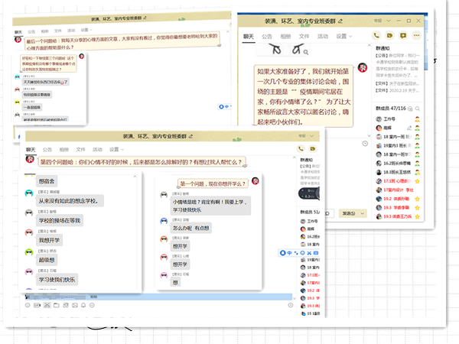Screen dimensions: 459x344
Task: Start voice call in top-right chat window
Action: [378, 36]
